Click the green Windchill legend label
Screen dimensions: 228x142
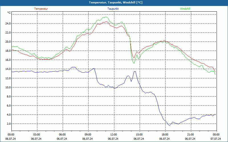point(185,9)
